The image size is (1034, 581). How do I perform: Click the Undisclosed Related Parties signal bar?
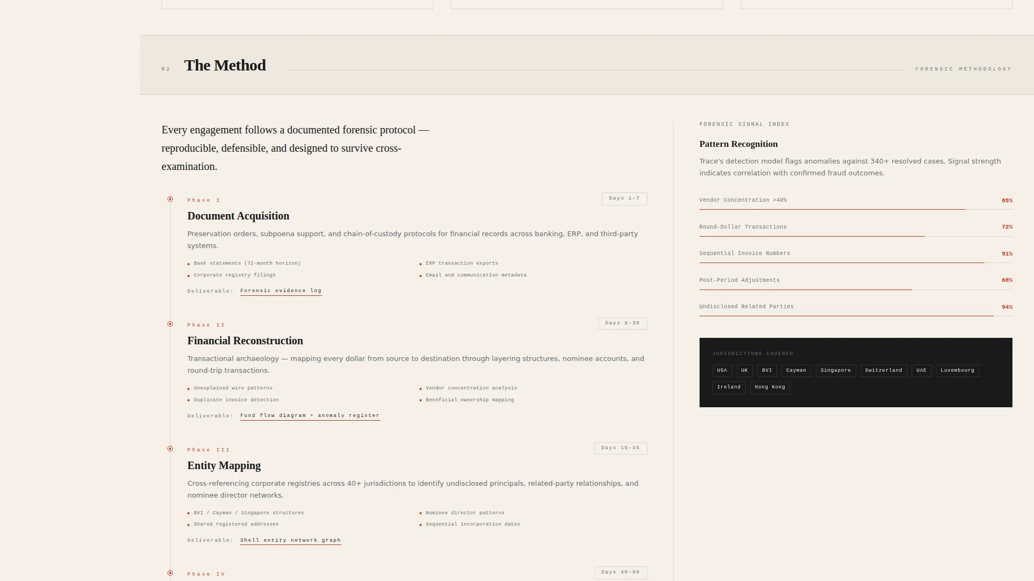coord(856,316)
